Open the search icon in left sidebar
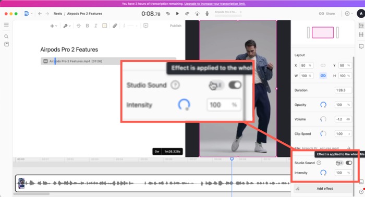This screenshot has width=365, height=197. pyautogui.click(x=6, y=36)
